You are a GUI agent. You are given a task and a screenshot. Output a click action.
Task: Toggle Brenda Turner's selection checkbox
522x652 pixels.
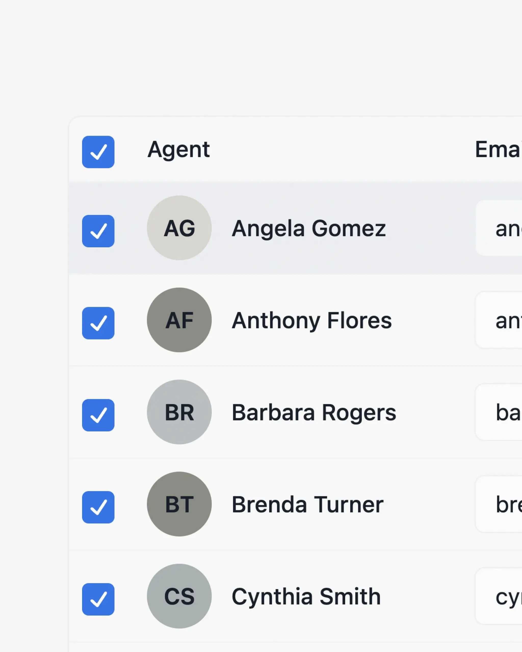[x=98, y=507]
